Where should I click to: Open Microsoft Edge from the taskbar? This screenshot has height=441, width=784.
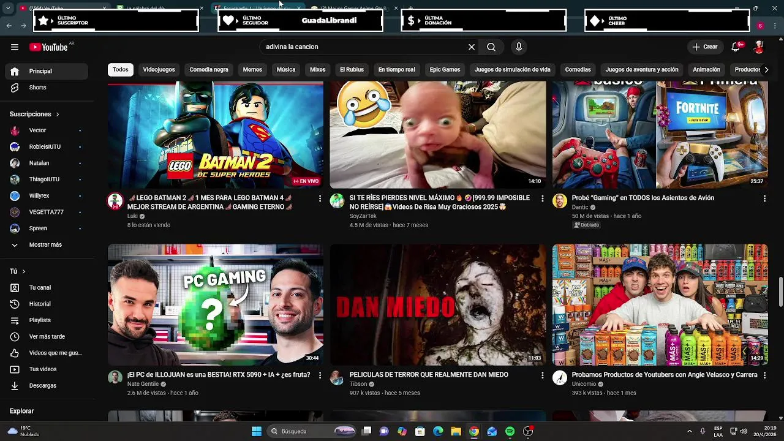(x=438, y=431)
